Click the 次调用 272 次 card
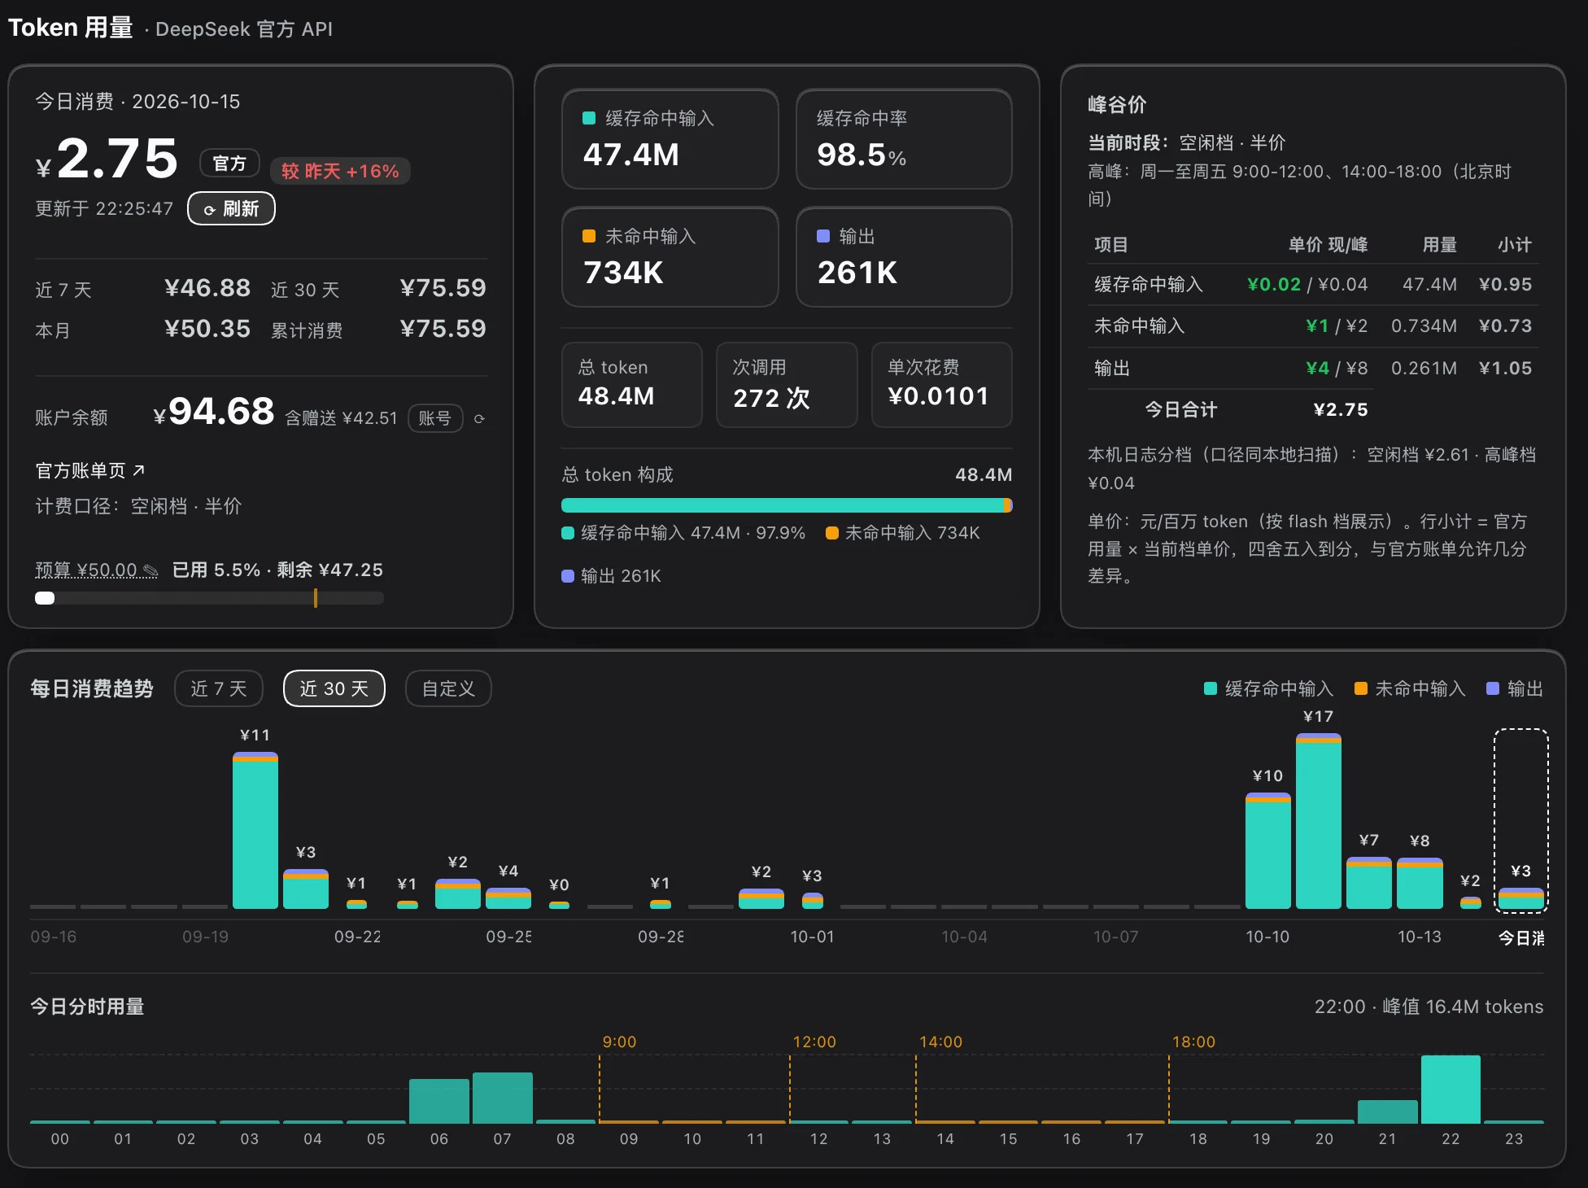This screenshot has height=1188, width=1588. pos(787,384)
